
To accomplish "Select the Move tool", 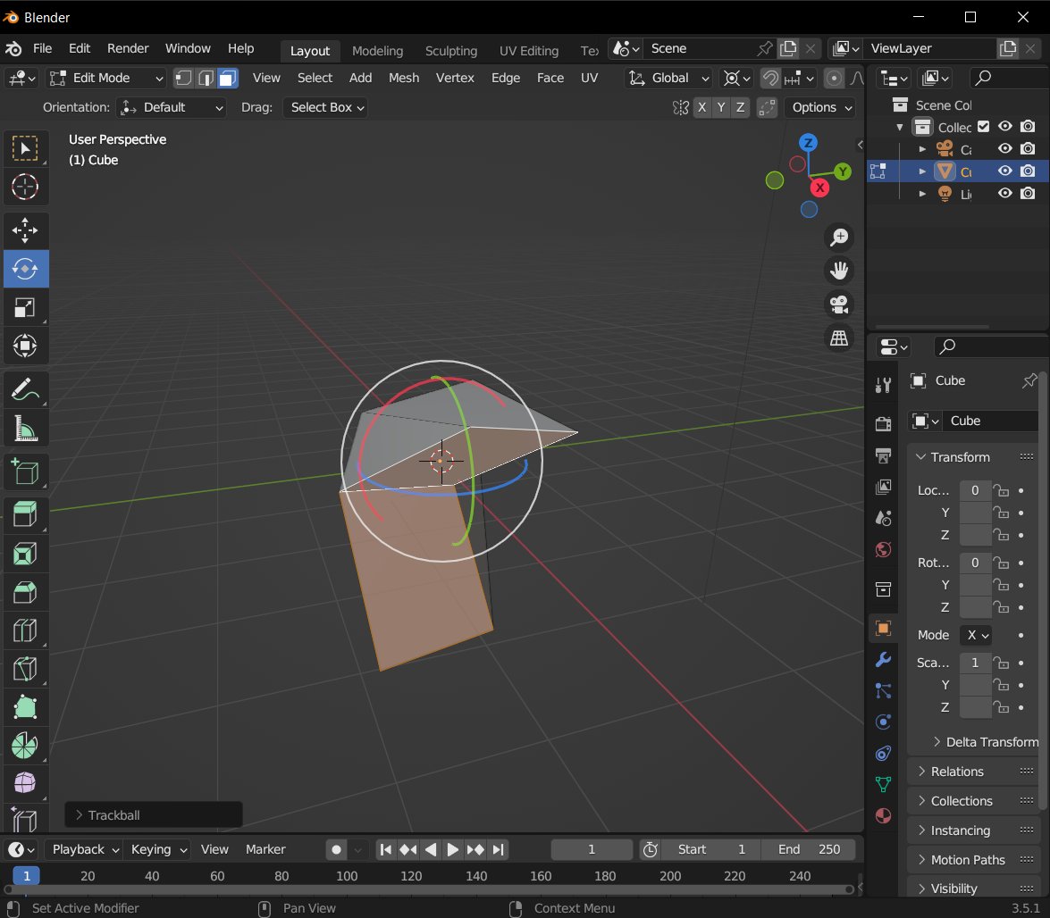I will (x=25, y=230).
